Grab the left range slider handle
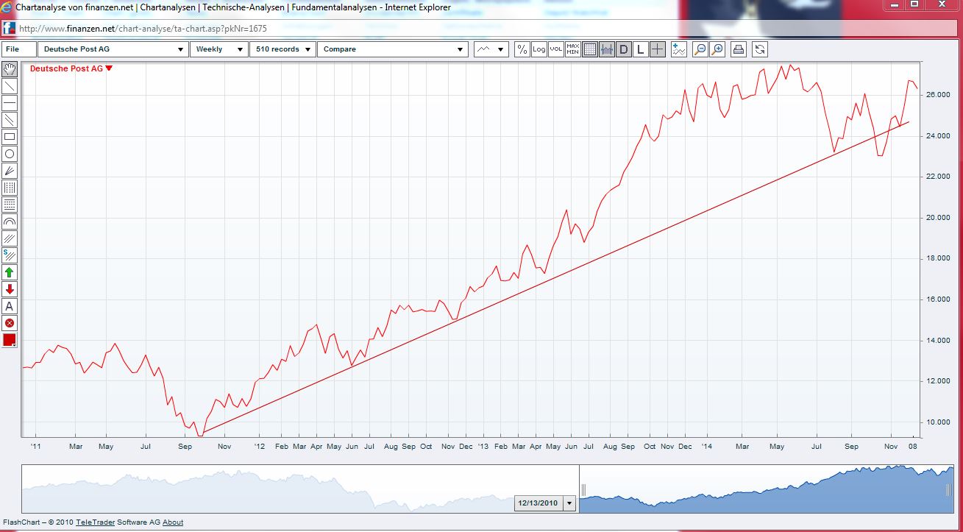963x532 pixels. 583,489
